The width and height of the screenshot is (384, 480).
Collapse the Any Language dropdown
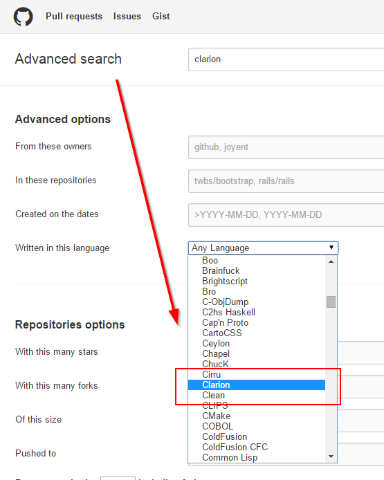(x=263, y=248)
